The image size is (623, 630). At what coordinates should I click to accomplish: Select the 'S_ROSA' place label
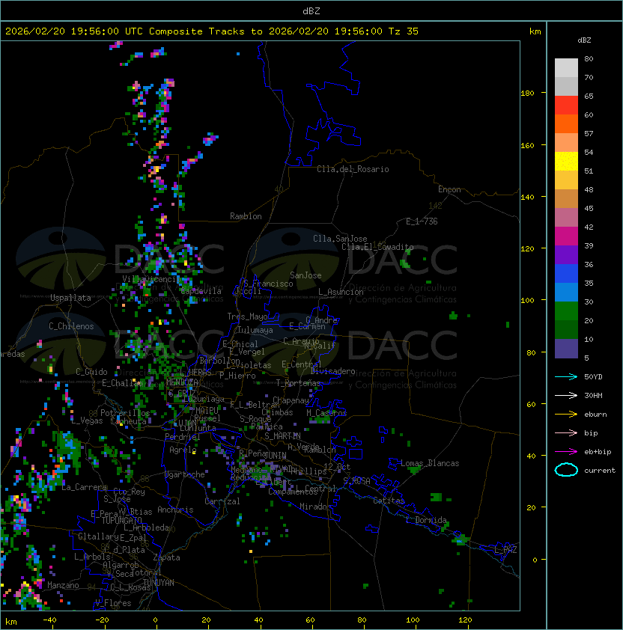tap(356, 480)
